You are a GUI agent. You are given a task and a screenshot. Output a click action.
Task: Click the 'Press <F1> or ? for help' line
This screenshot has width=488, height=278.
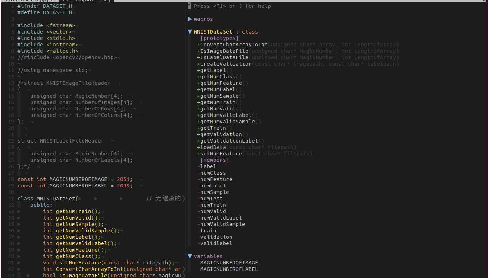pos(232,6)
